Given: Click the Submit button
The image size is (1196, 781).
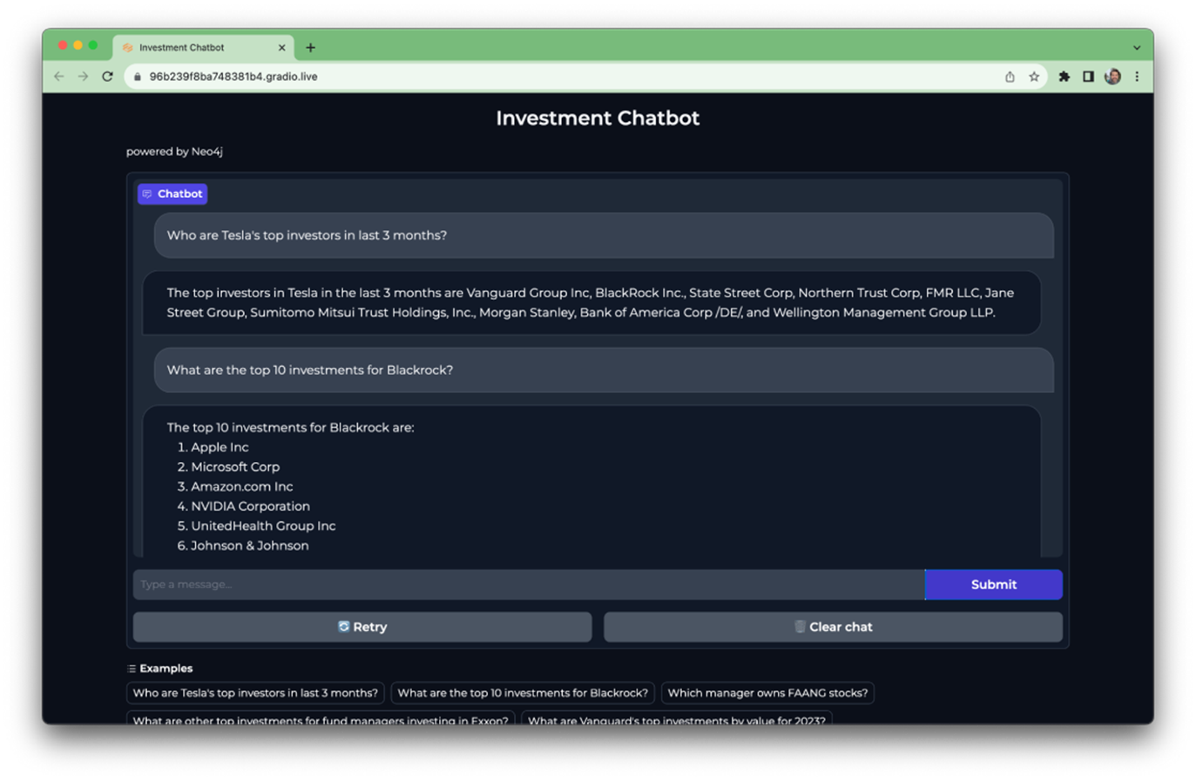Looking at the screenshot, I should (994, 584).
